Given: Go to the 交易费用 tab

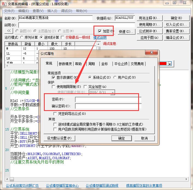Looking at the screenshot, I should [137, 64].
